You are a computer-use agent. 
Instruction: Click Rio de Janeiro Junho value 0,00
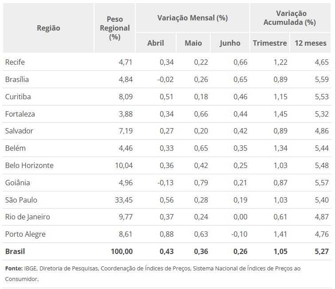tap(240, 217)
